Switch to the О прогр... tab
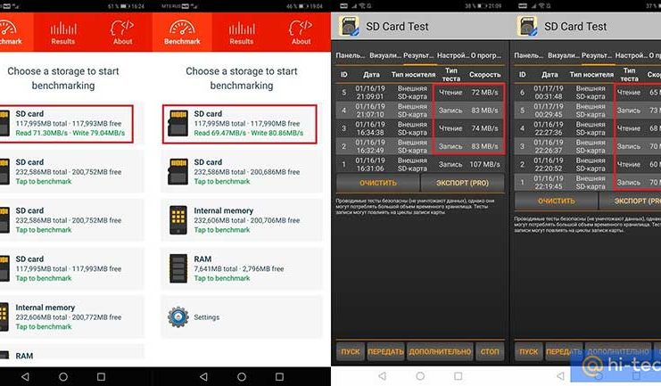661x386 pixels. pyautogui.click(x=486, y=53)
